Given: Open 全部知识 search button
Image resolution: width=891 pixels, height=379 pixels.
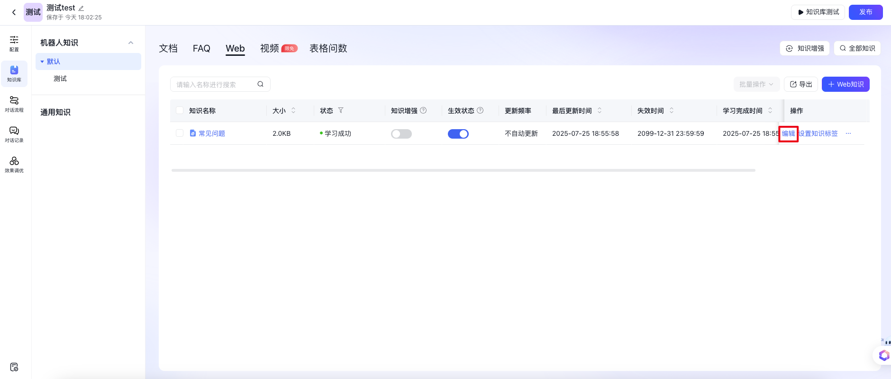Looking at the screenshot, I should tap(857, 48).
